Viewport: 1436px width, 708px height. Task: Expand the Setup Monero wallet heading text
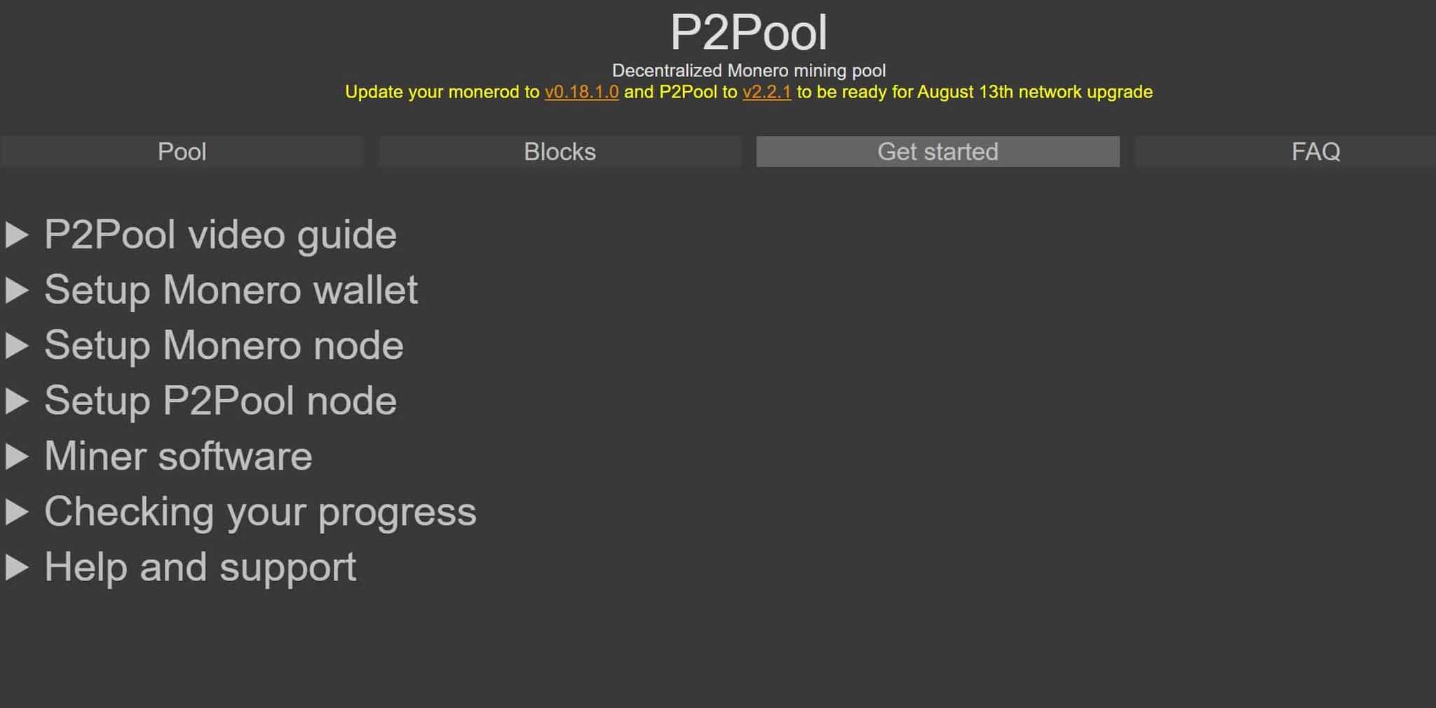(x=231, y=290)
